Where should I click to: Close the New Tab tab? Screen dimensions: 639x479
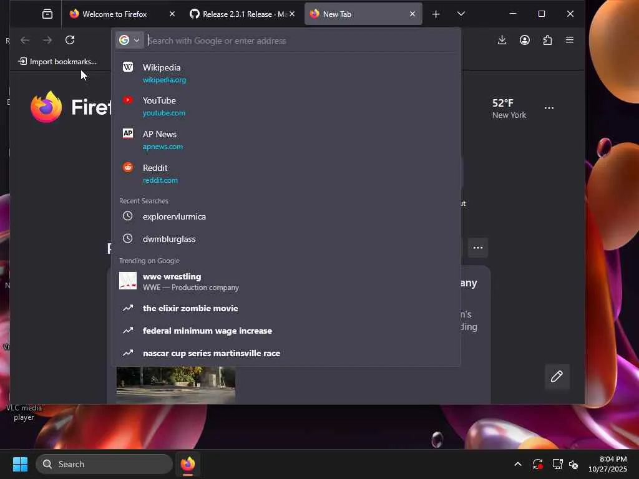[x=412, y=14]
